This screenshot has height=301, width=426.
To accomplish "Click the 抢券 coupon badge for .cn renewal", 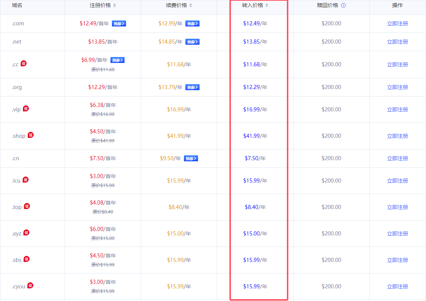I will [x=191, y=158].
